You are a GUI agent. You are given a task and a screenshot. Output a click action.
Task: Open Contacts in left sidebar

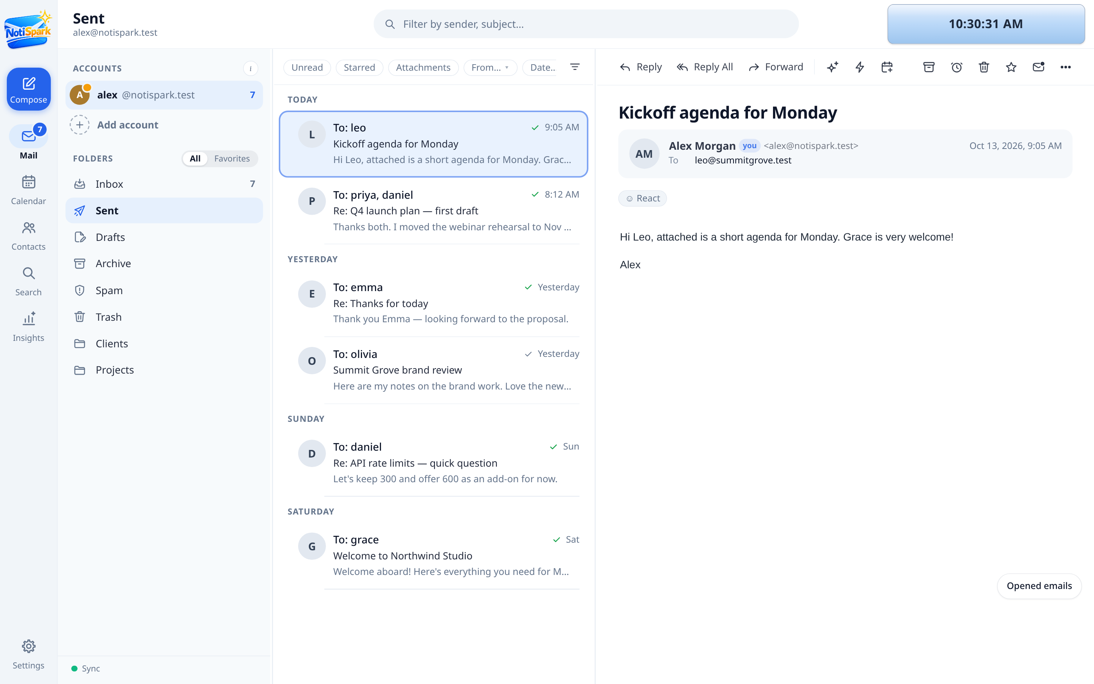28,236
